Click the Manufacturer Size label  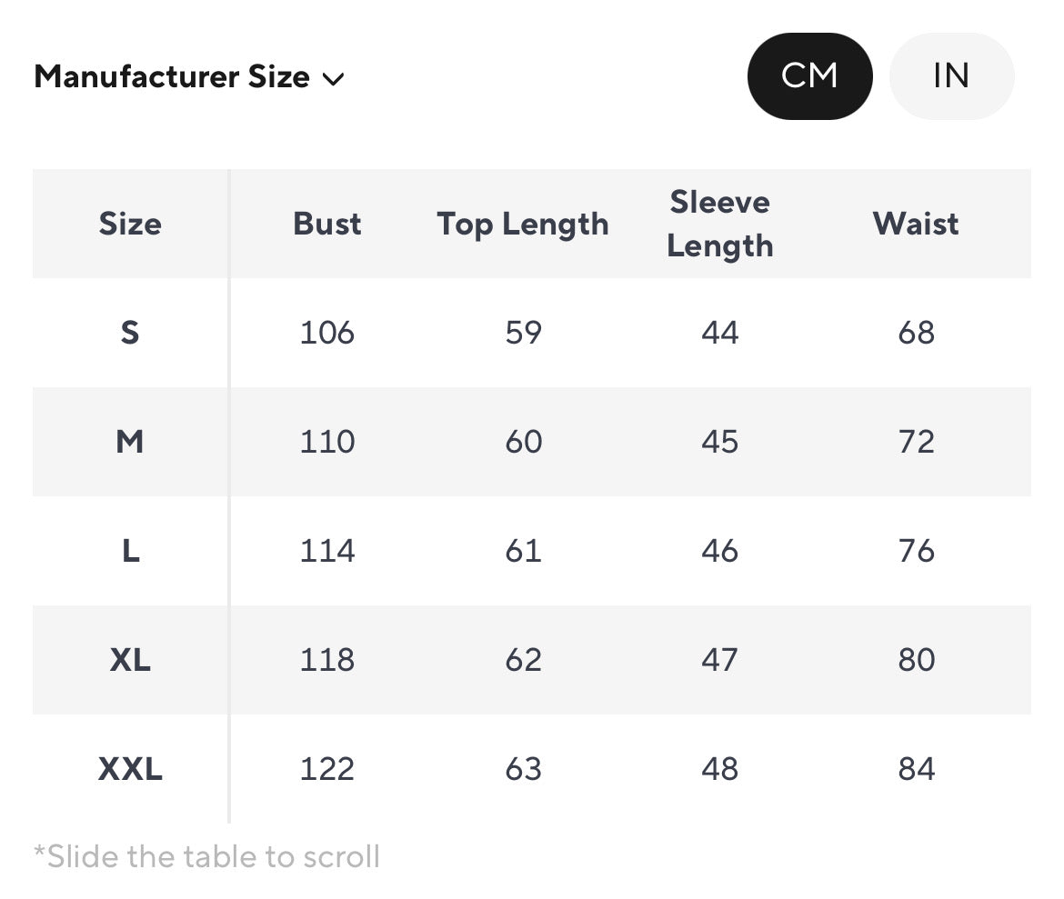coord(171,77)
